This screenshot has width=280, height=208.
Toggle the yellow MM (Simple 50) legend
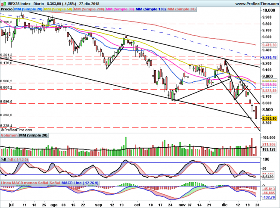tap(58, 8)
